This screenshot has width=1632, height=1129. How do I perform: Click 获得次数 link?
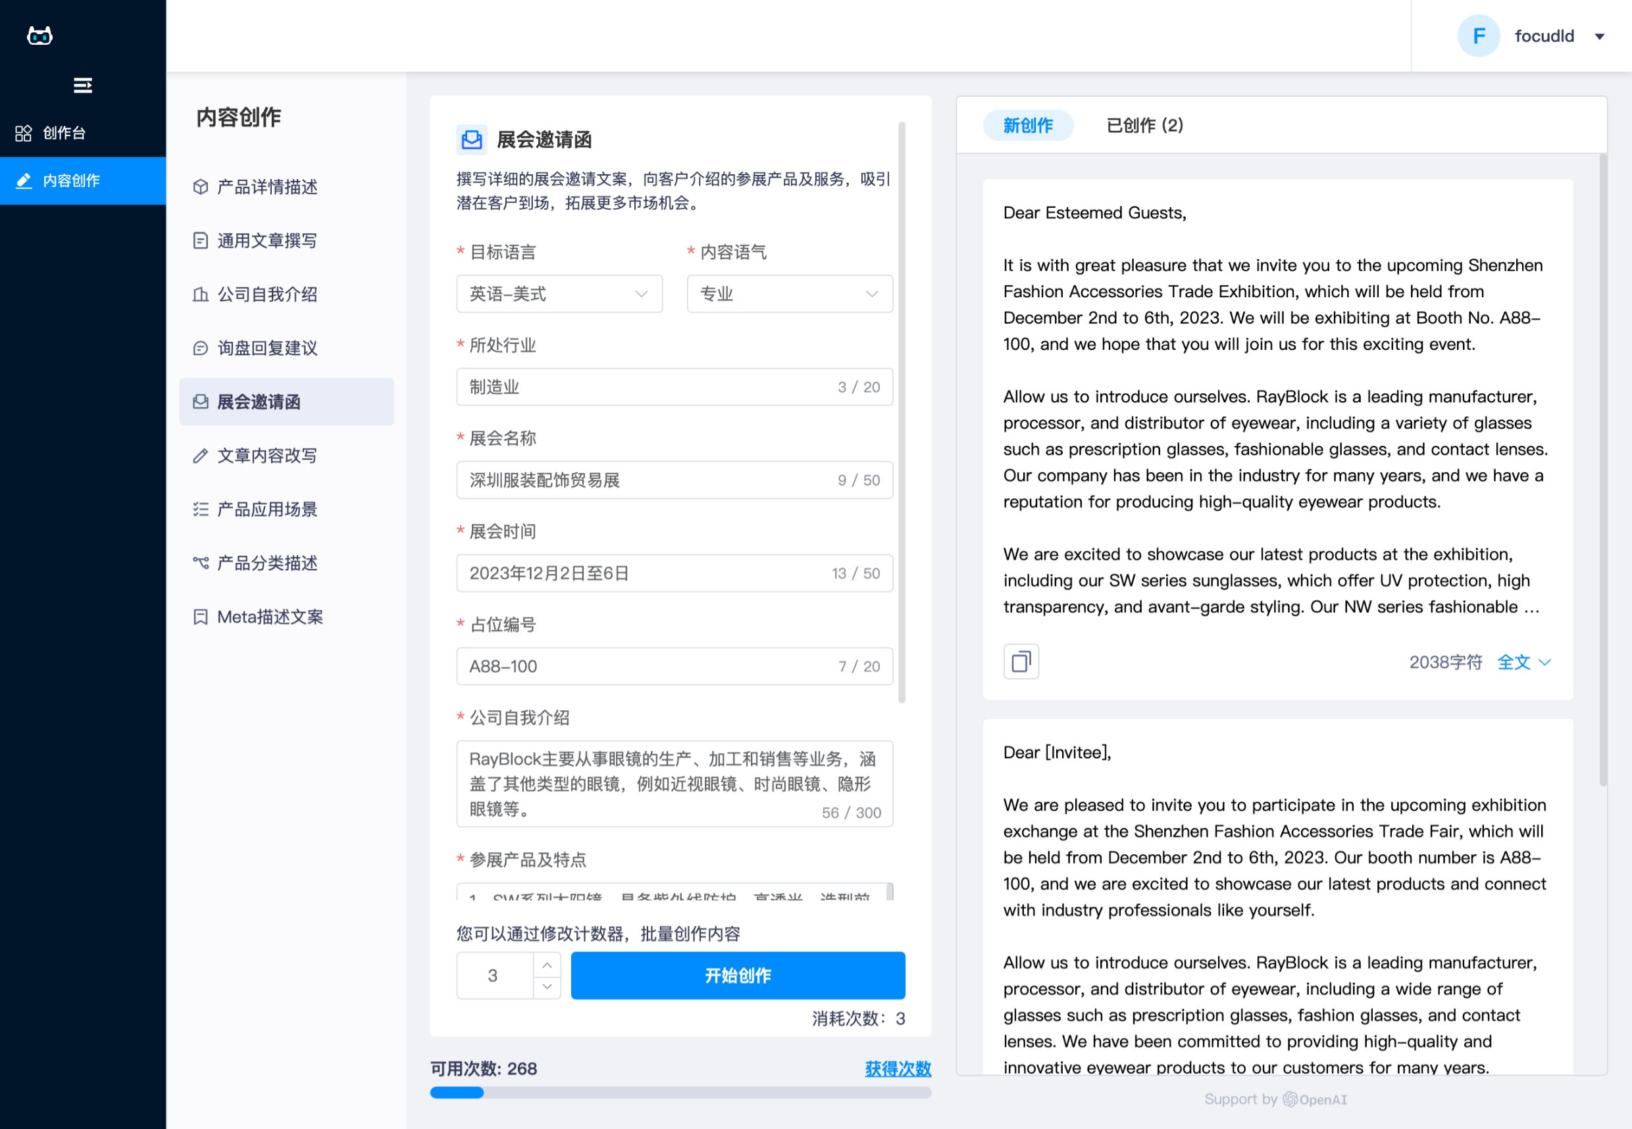tap(897, 1068)
